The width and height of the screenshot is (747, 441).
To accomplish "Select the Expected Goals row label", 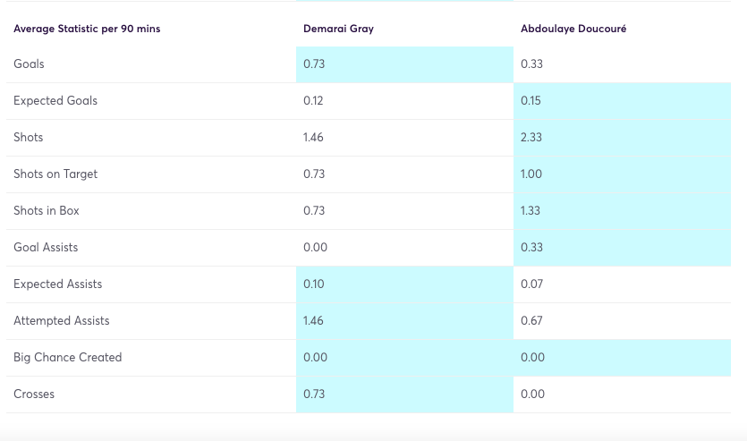I will pos(55,100).
